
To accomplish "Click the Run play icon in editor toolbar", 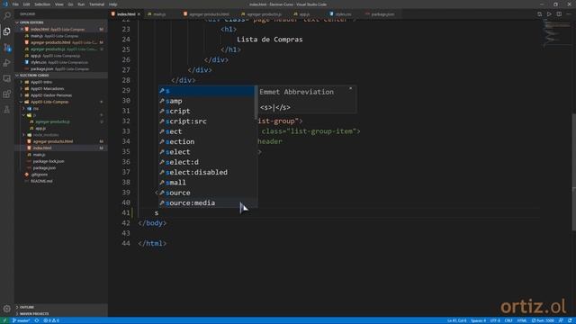I will coord(549,14).
